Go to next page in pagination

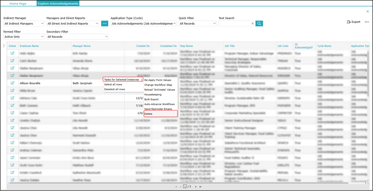(195, 187)
